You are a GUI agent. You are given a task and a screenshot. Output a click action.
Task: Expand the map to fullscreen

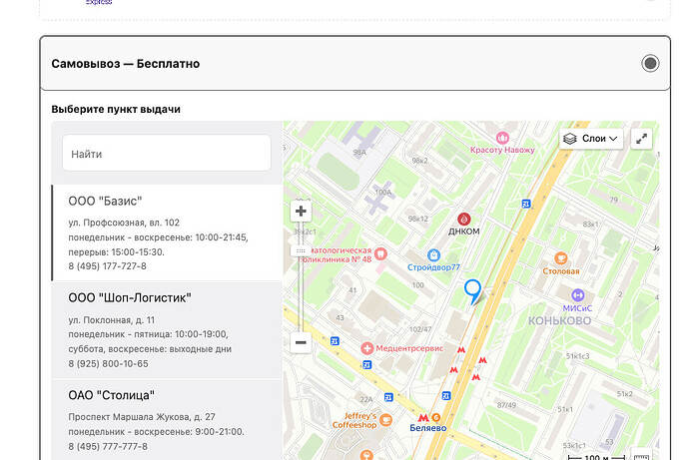tap(641, 139)
